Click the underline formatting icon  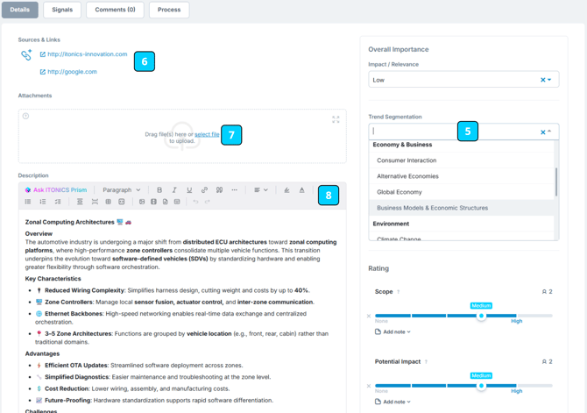click(x=189, y=190)
